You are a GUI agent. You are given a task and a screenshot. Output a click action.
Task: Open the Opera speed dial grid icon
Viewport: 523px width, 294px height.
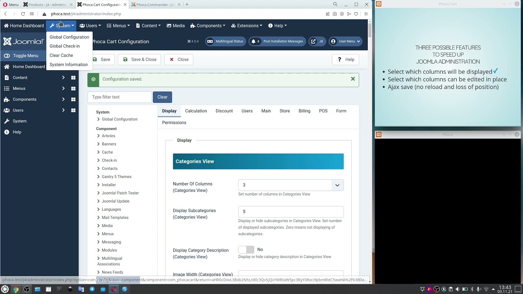point(31,14)
